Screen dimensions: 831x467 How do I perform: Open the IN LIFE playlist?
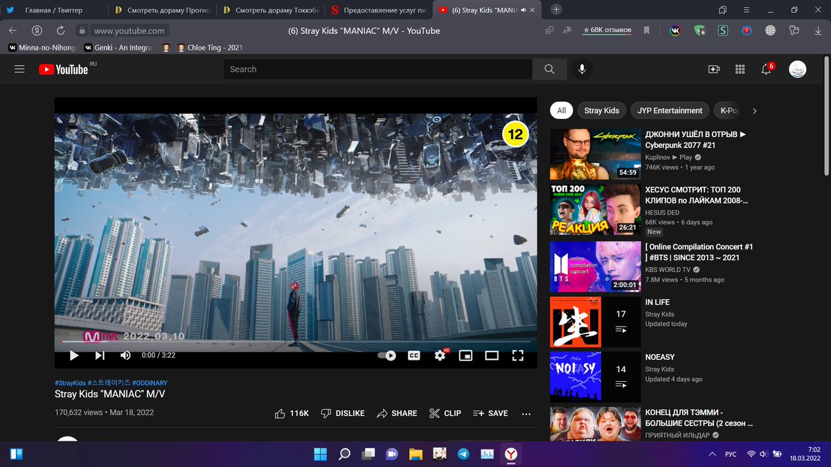[x=657, y=302]
